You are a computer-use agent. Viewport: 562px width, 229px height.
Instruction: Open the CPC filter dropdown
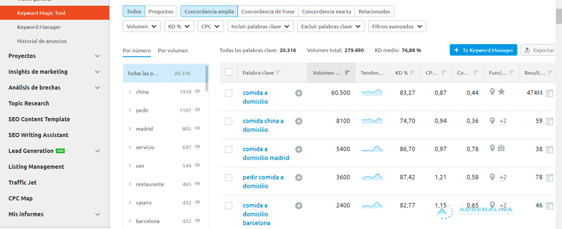tap(210, 26)
